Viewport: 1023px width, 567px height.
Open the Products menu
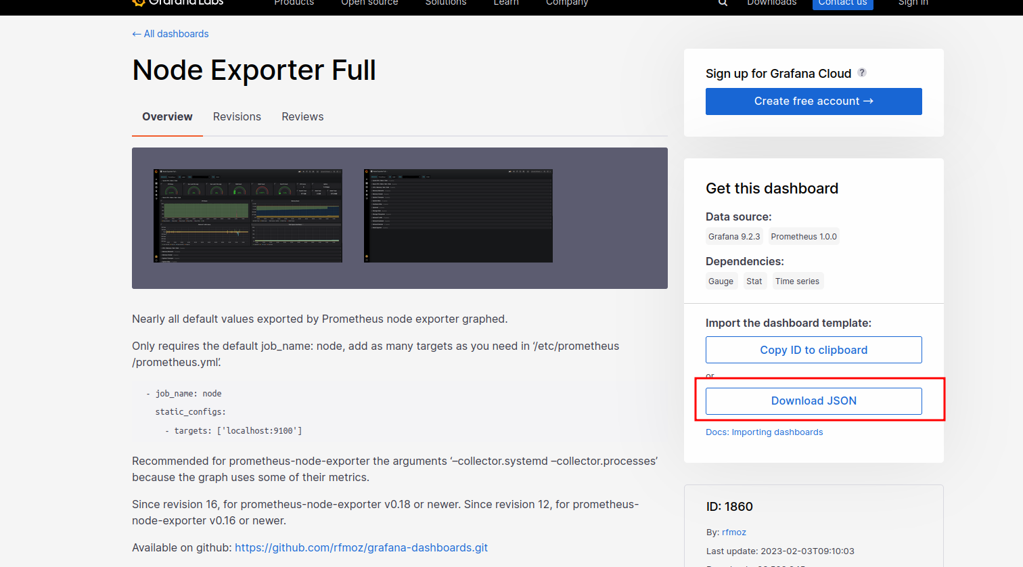294,3
